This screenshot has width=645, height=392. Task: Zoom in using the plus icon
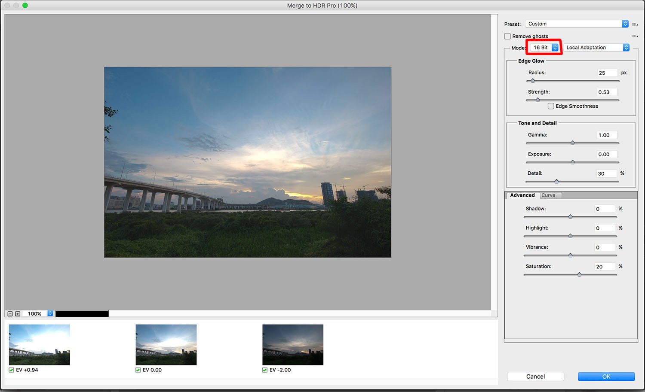[x=18, y=313]
